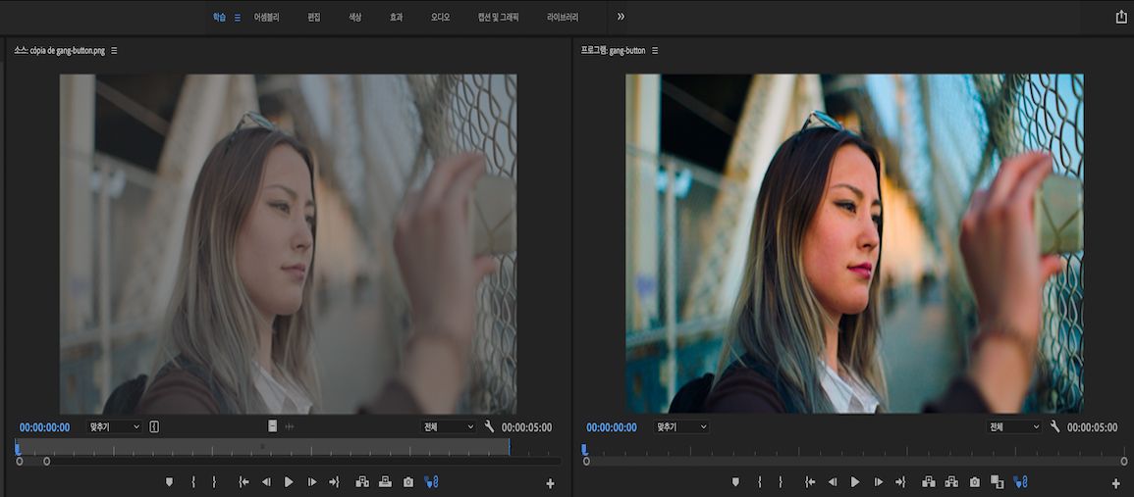Add Marker in the Source monitor

pos(169,481)
